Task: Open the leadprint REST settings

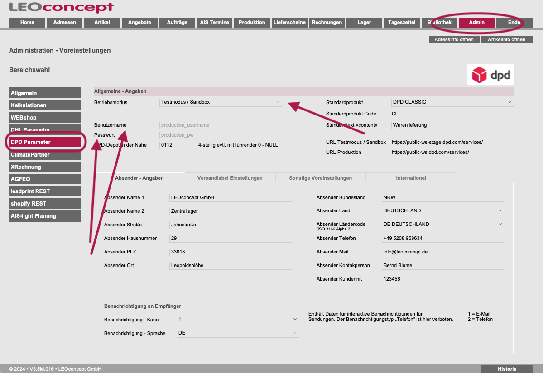Action: click(45, 191)
